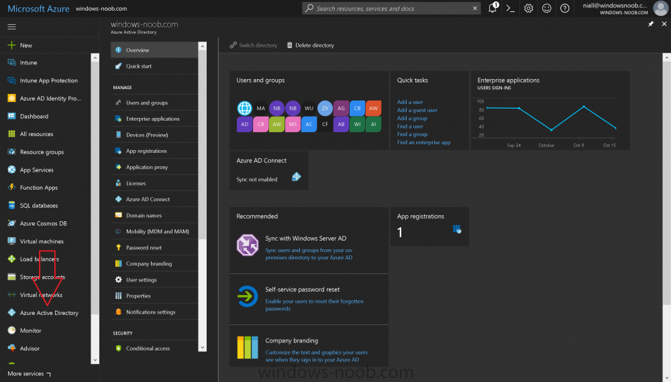
Task: Click the Delete directory button
Action: click(310, 46)
